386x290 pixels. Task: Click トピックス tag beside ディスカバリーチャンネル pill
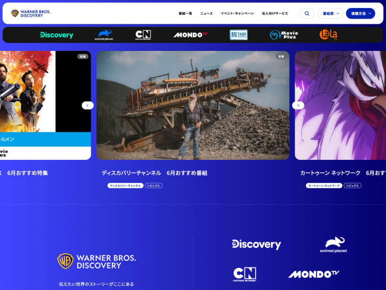click(153, 185)
